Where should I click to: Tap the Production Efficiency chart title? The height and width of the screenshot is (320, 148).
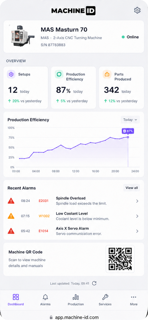click(28, 120)
